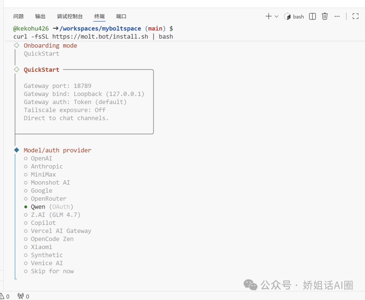Open the 端口 tab
The height and width of the screenshot is (300, 365).
[121, 16]
